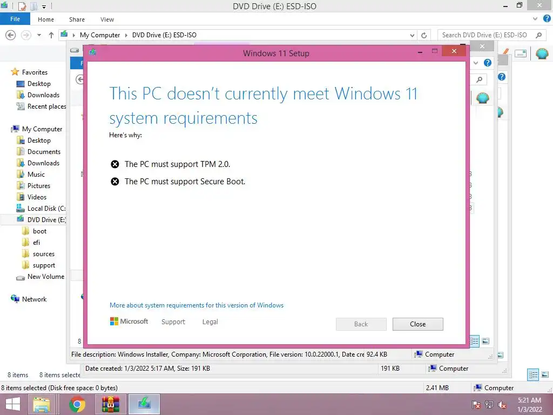Viewport: 553px width, 415px height.
Task: Click the Microsoft logo in Setup
Action: (129, 322)
